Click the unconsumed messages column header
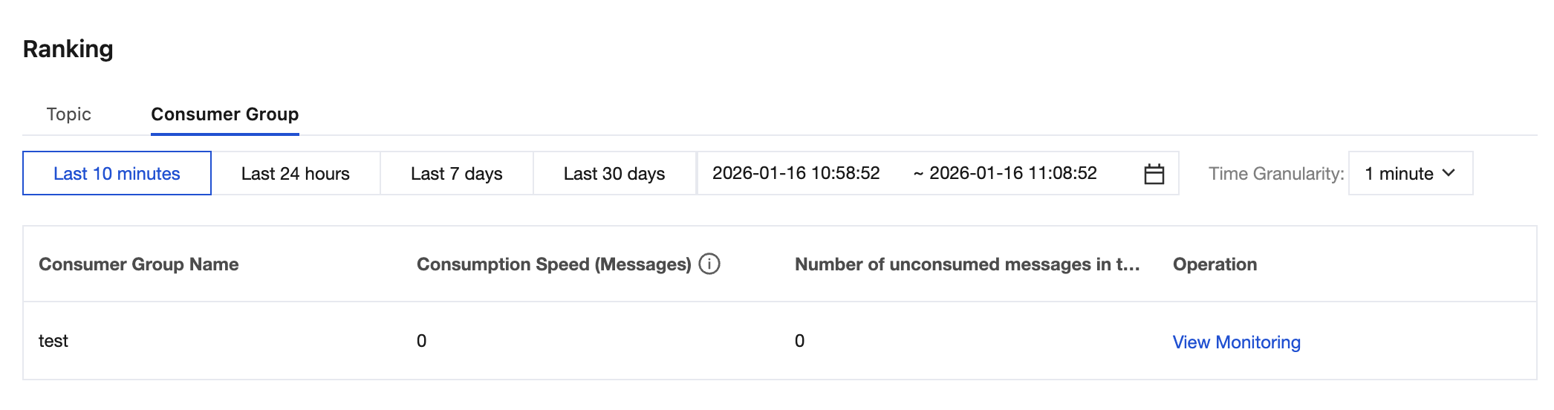This screenshot has width=1554, height=410. click(x=966, y=264)
